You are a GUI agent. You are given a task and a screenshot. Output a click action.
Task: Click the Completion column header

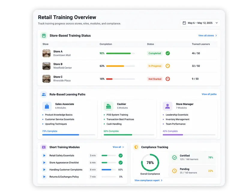pyautogui.click(x=106, y=44)
